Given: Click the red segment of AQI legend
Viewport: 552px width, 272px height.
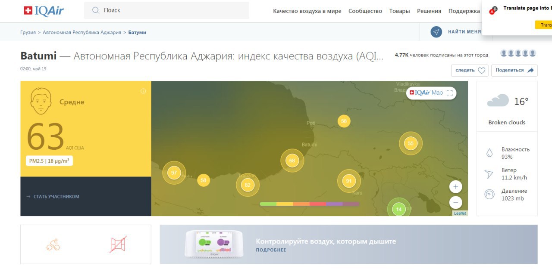Looking at the screenshot, I should click(317, 204).
